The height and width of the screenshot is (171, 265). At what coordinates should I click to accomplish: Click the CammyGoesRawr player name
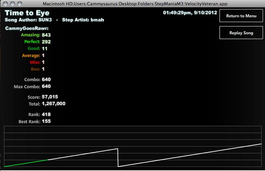click(x=27, y=28)
